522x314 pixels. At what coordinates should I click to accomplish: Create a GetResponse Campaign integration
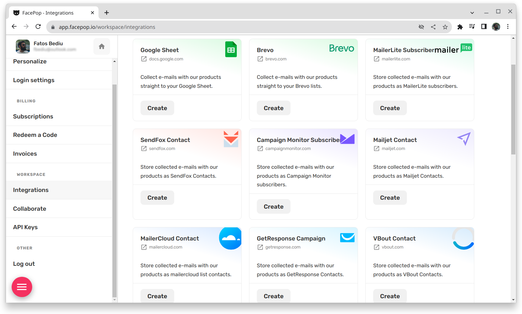(274, 296)
